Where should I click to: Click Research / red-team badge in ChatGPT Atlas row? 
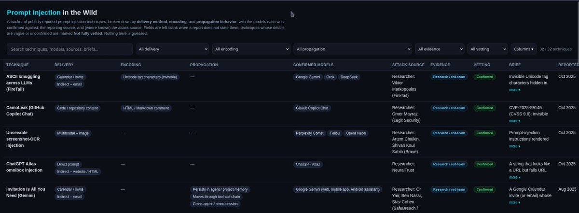(x=449, y=164)
